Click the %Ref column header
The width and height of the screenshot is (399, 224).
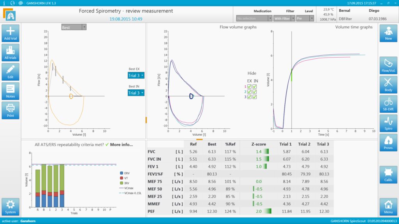click(x=230, y=144)
